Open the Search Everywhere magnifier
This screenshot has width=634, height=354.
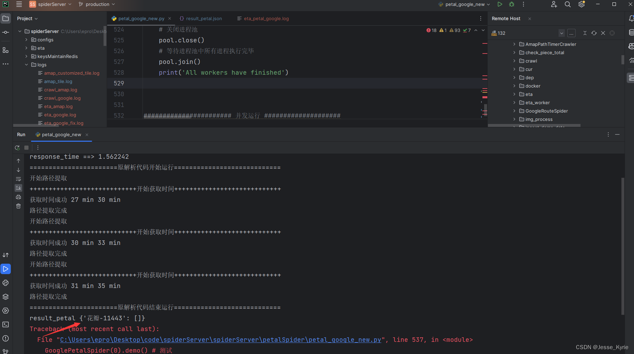pyautogui.click(x=568, y=5)
